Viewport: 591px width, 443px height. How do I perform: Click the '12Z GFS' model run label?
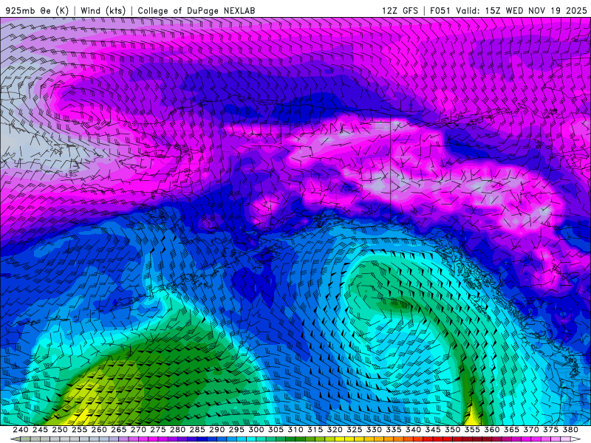coord(400,10)
